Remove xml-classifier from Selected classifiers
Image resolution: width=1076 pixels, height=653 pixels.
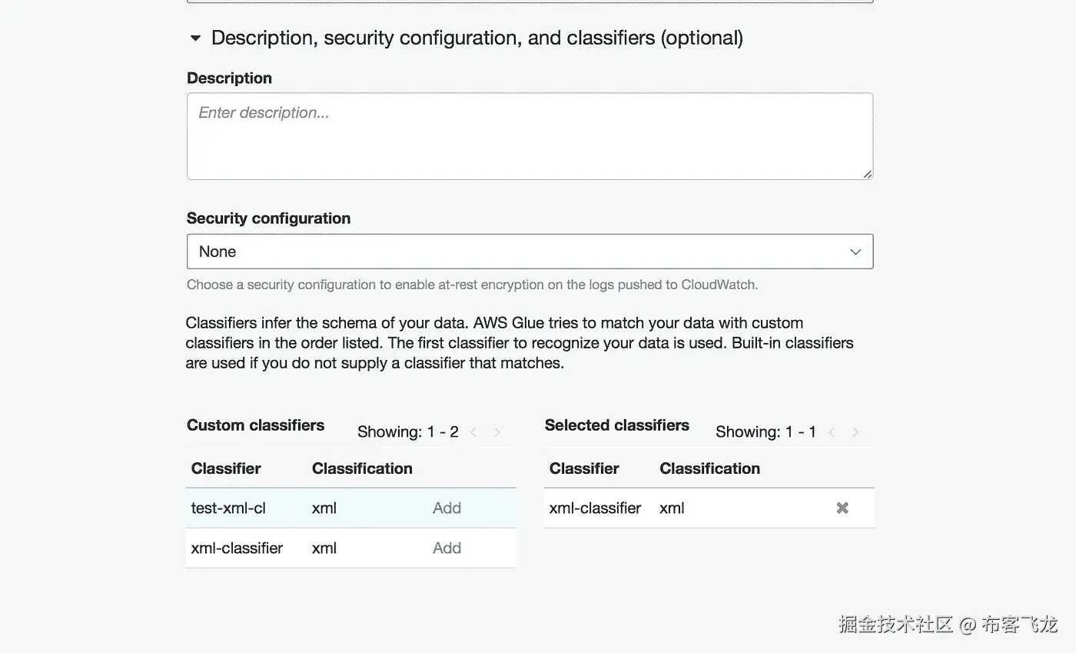point(842,508)
